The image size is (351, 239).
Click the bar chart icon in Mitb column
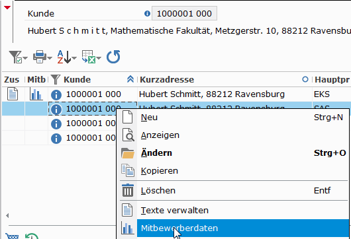click(36, 94)
